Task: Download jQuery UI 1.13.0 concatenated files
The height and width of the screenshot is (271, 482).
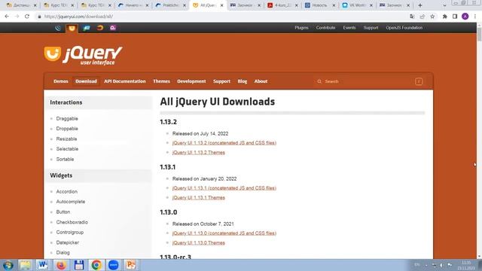Action: [224, 233]
